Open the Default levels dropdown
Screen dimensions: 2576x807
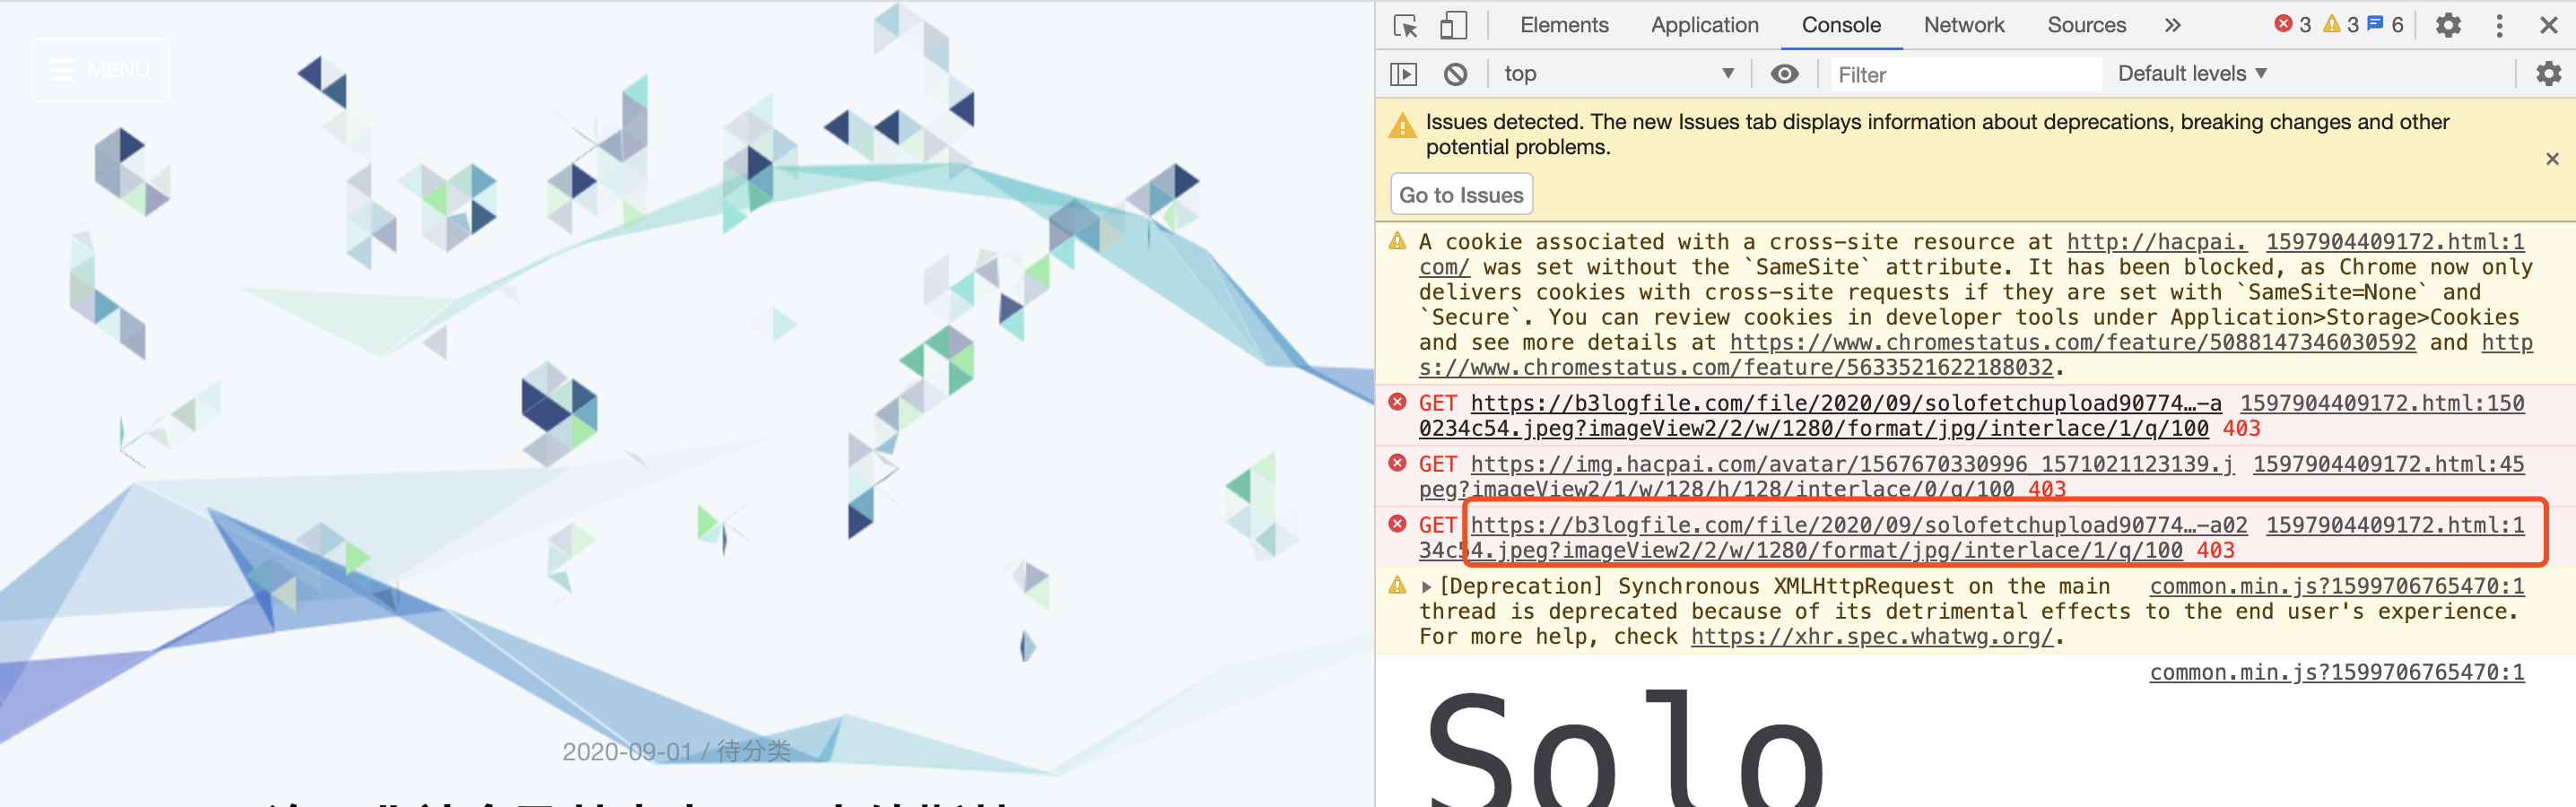point(2192,74)
